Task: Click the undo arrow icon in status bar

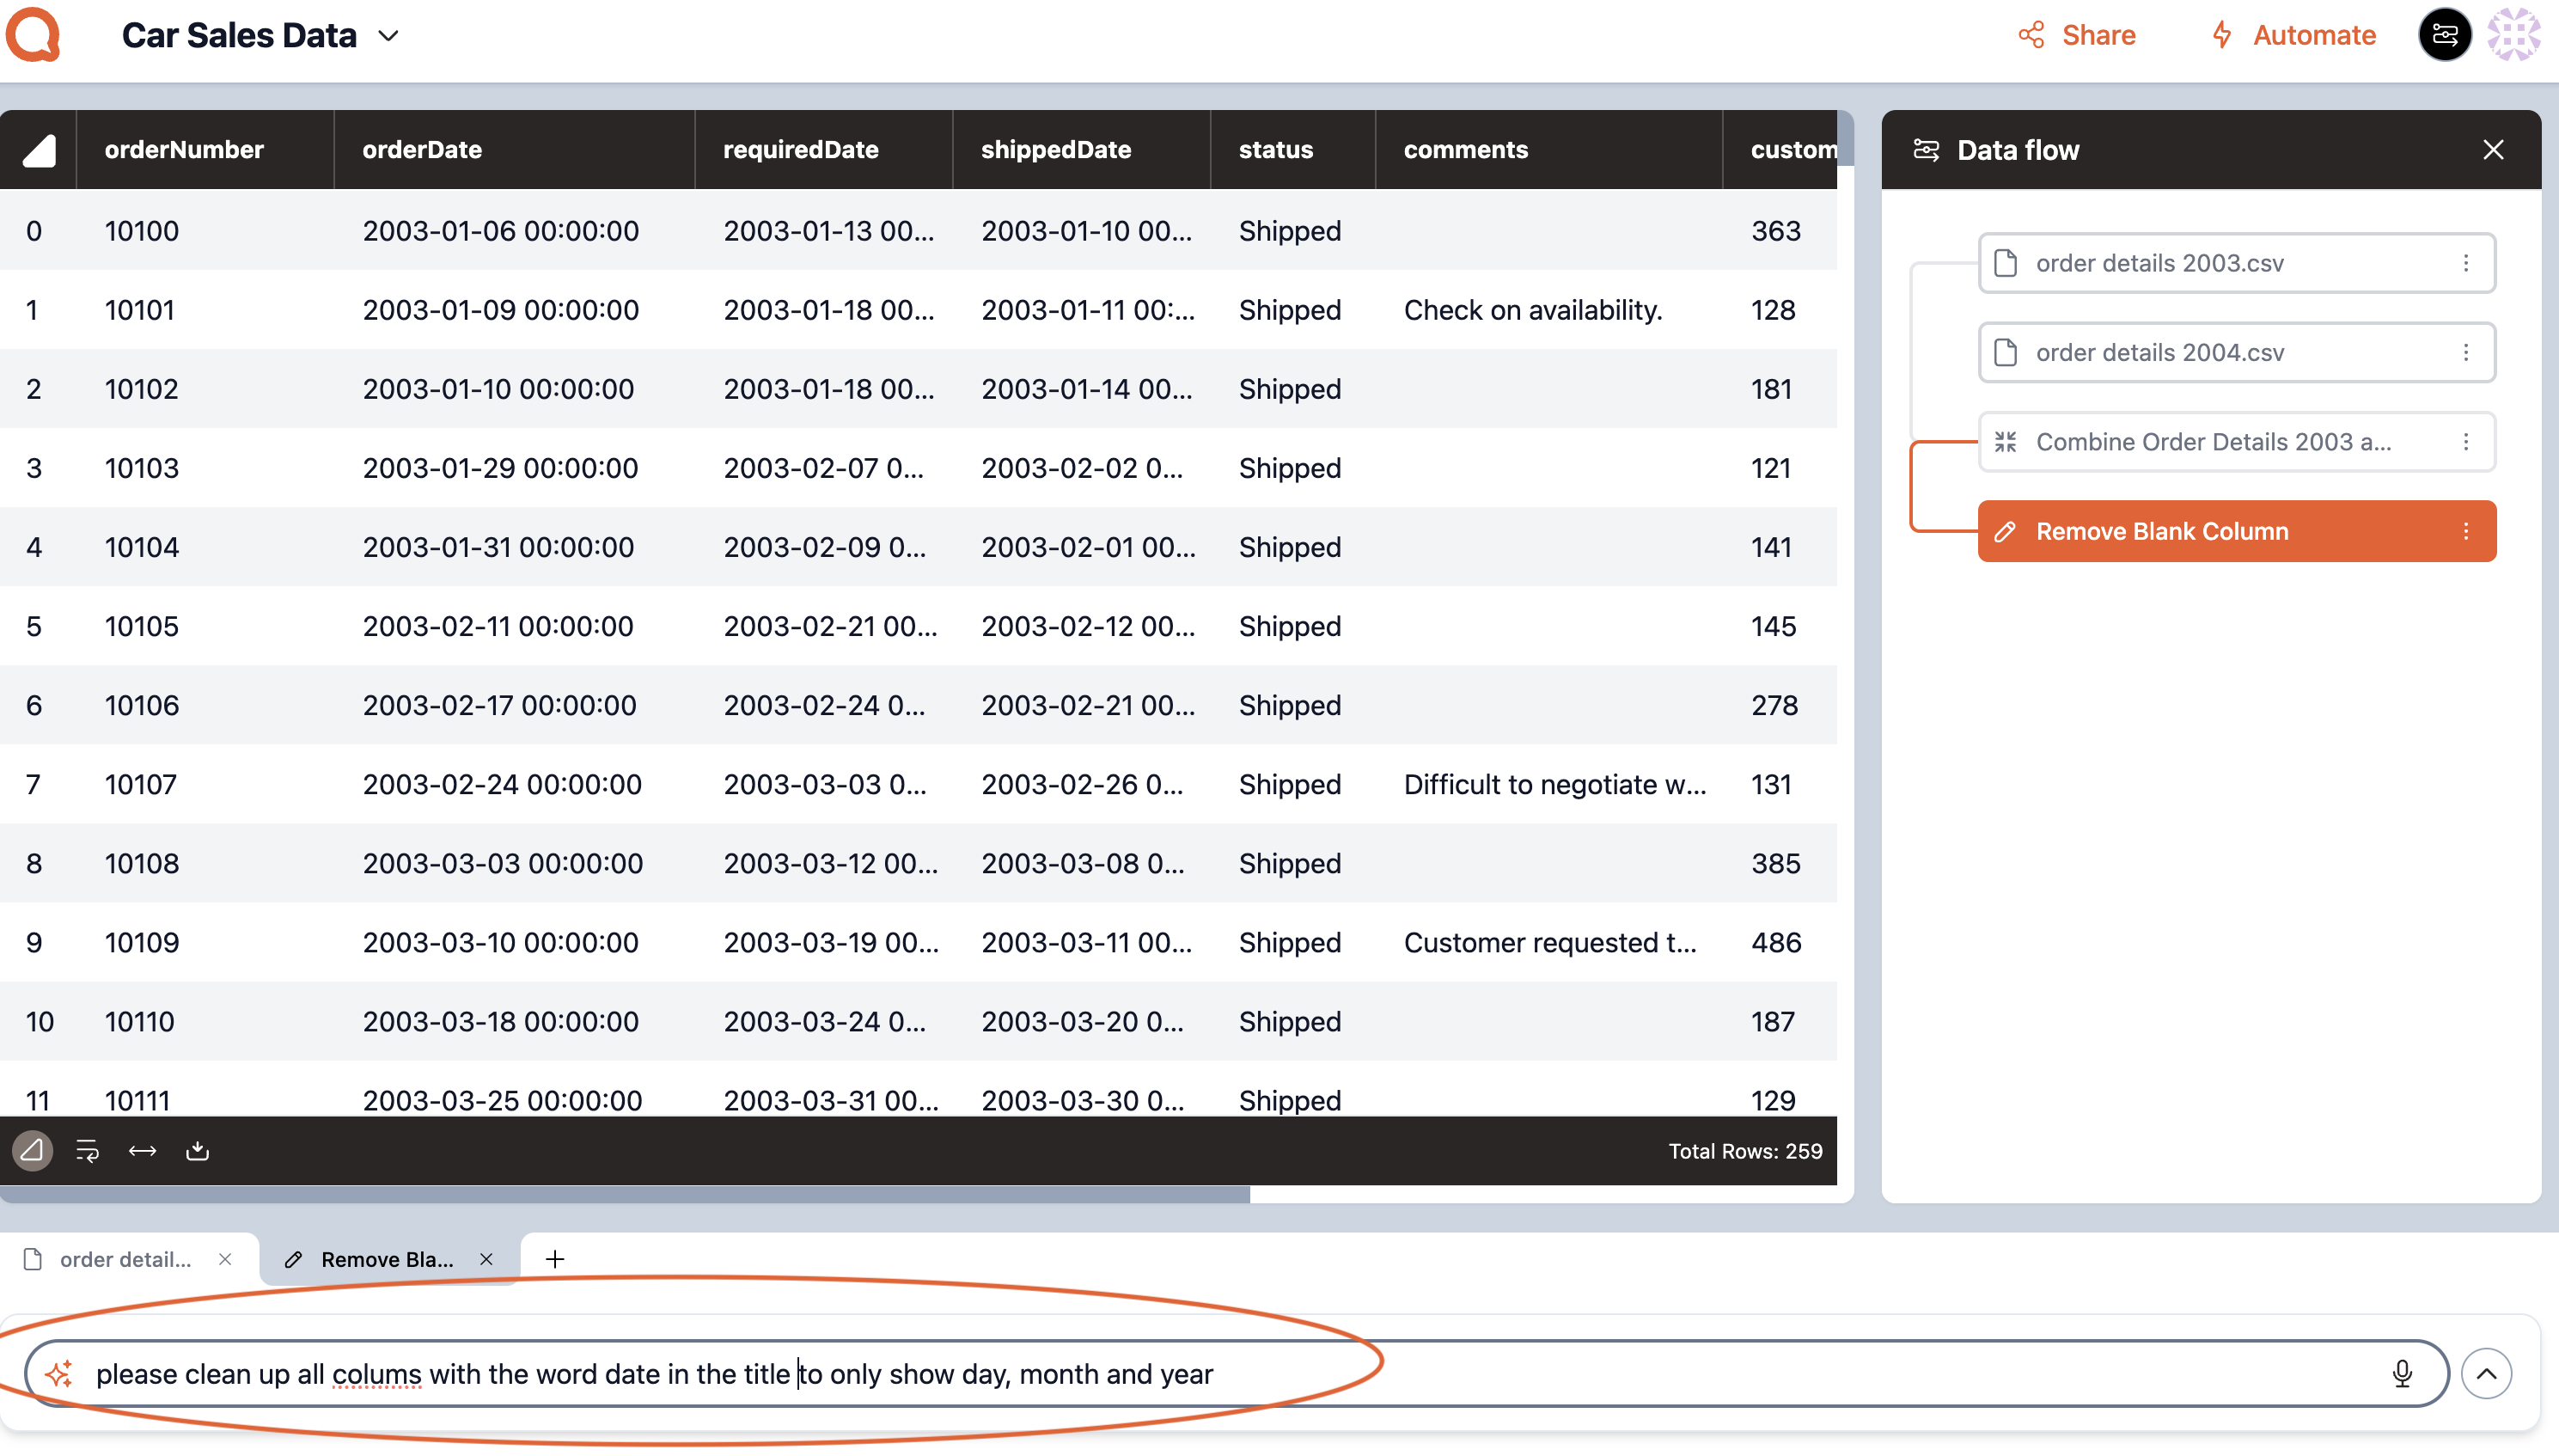Action: [x=84, y=1150]
